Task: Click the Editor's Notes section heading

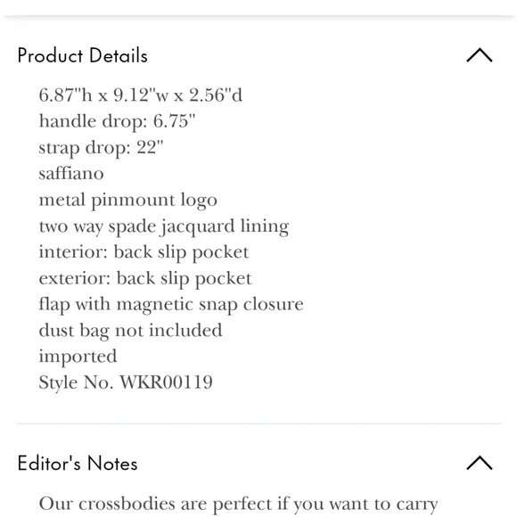Action: [x=78, y=464]
